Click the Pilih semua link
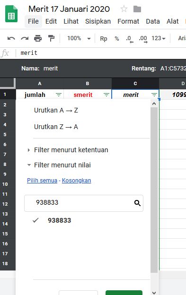186x295 pixels. (42, 181)
